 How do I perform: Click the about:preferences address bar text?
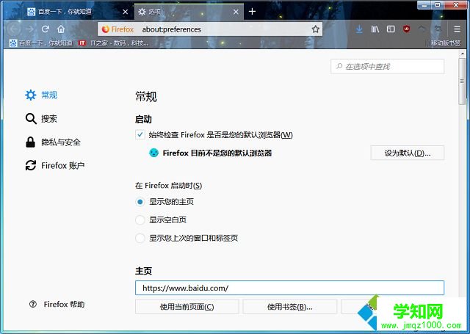pos(171,29)
